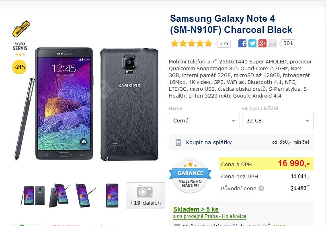Click the Garance nejlepšího nákupu badge
The width and height of the screenshot is (326, 226).
190,175
